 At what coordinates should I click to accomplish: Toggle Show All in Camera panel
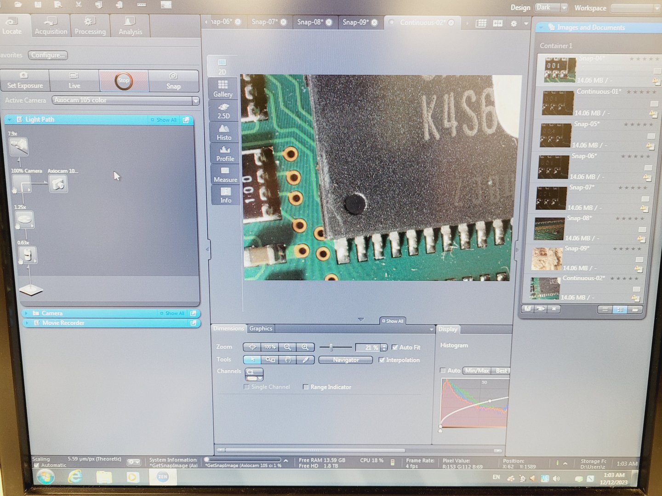[x=172, y=313]
